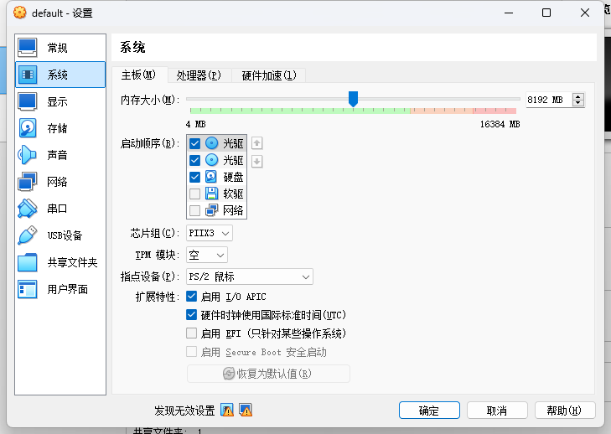Click the second invalid settings warning icon
611x434 pixels.
(246, 410)
